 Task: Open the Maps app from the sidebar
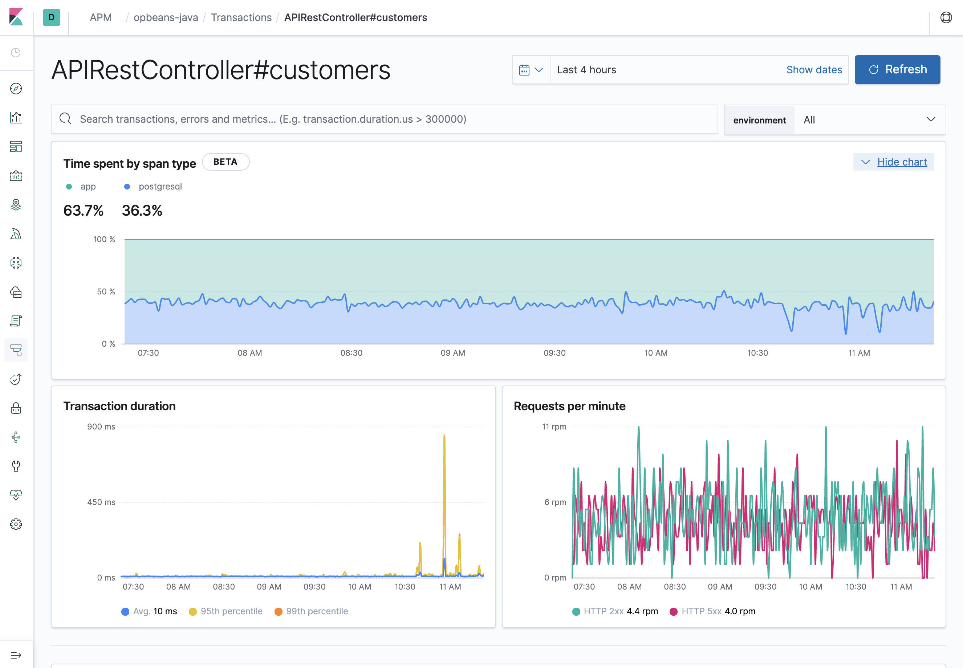[x=16, y=205]
